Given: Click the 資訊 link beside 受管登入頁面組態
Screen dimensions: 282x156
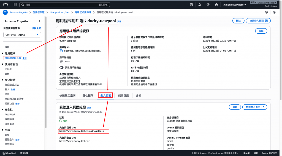Looking at the screenshot, I should click(x=89, y=107).
